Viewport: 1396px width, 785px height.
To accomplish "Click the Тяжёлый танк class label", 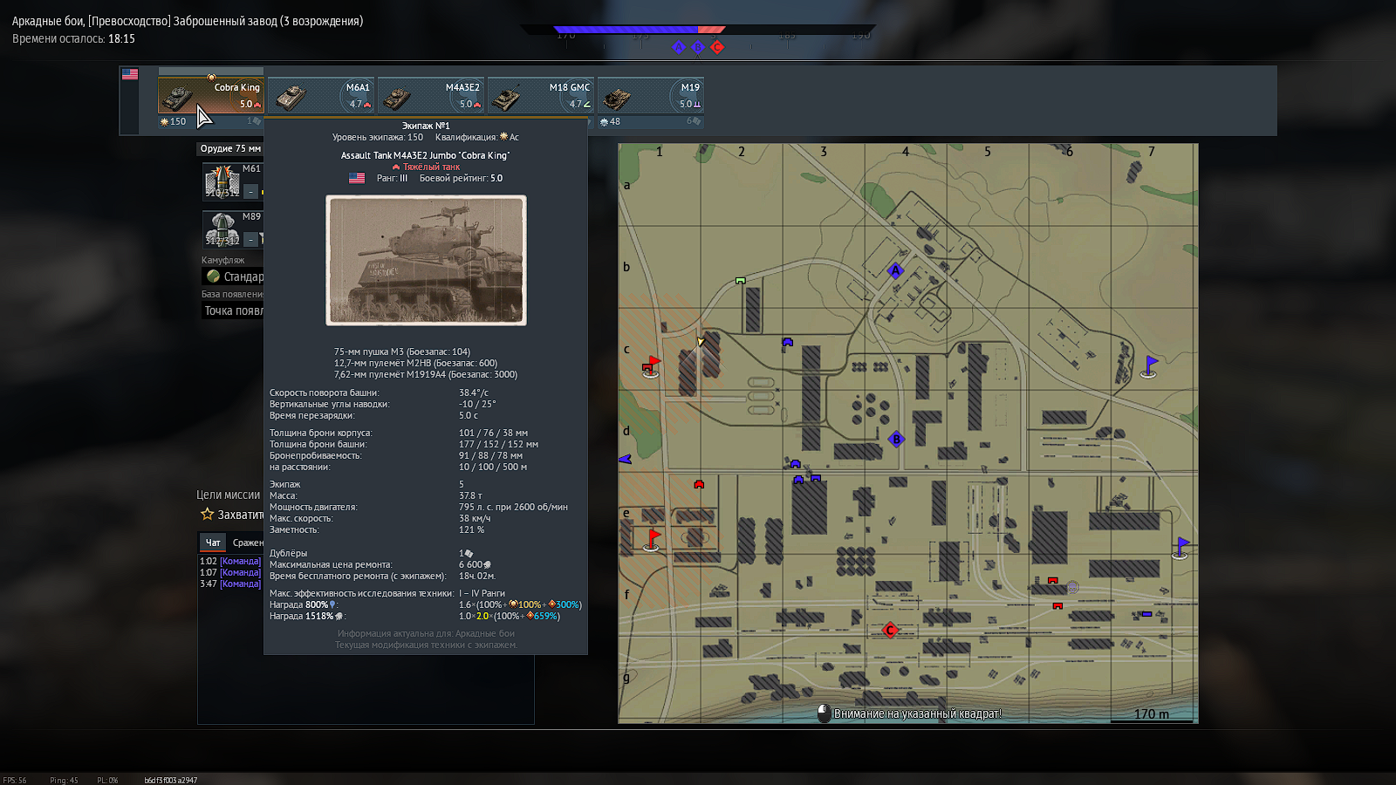I will click(x=431, y=167).
